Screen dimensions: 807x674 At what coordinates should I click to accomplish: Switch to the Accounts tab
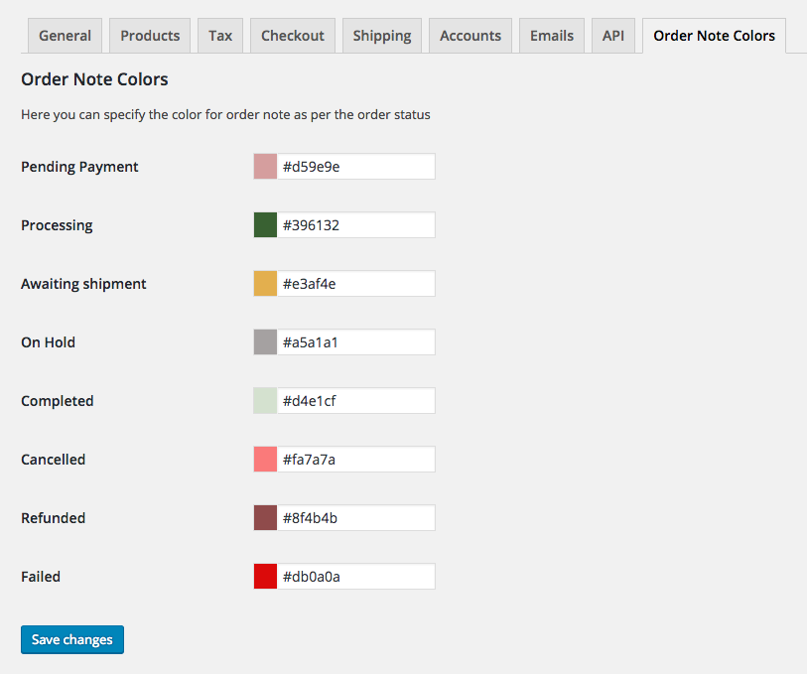click(x=470, y=36)
